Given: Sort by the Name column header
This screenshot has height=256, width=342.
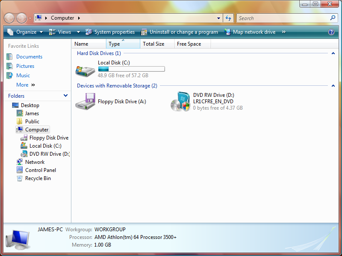Looking at the screenshot, I should (89, 44).
